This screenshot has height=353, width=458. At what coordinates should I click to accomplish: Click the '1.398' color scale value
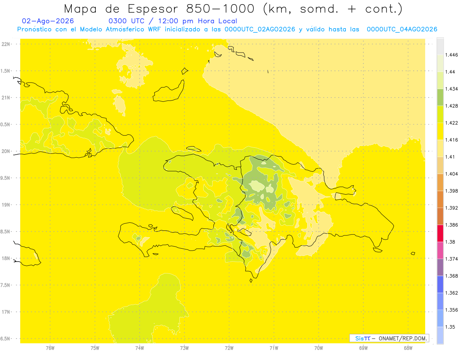pos(452,191)
